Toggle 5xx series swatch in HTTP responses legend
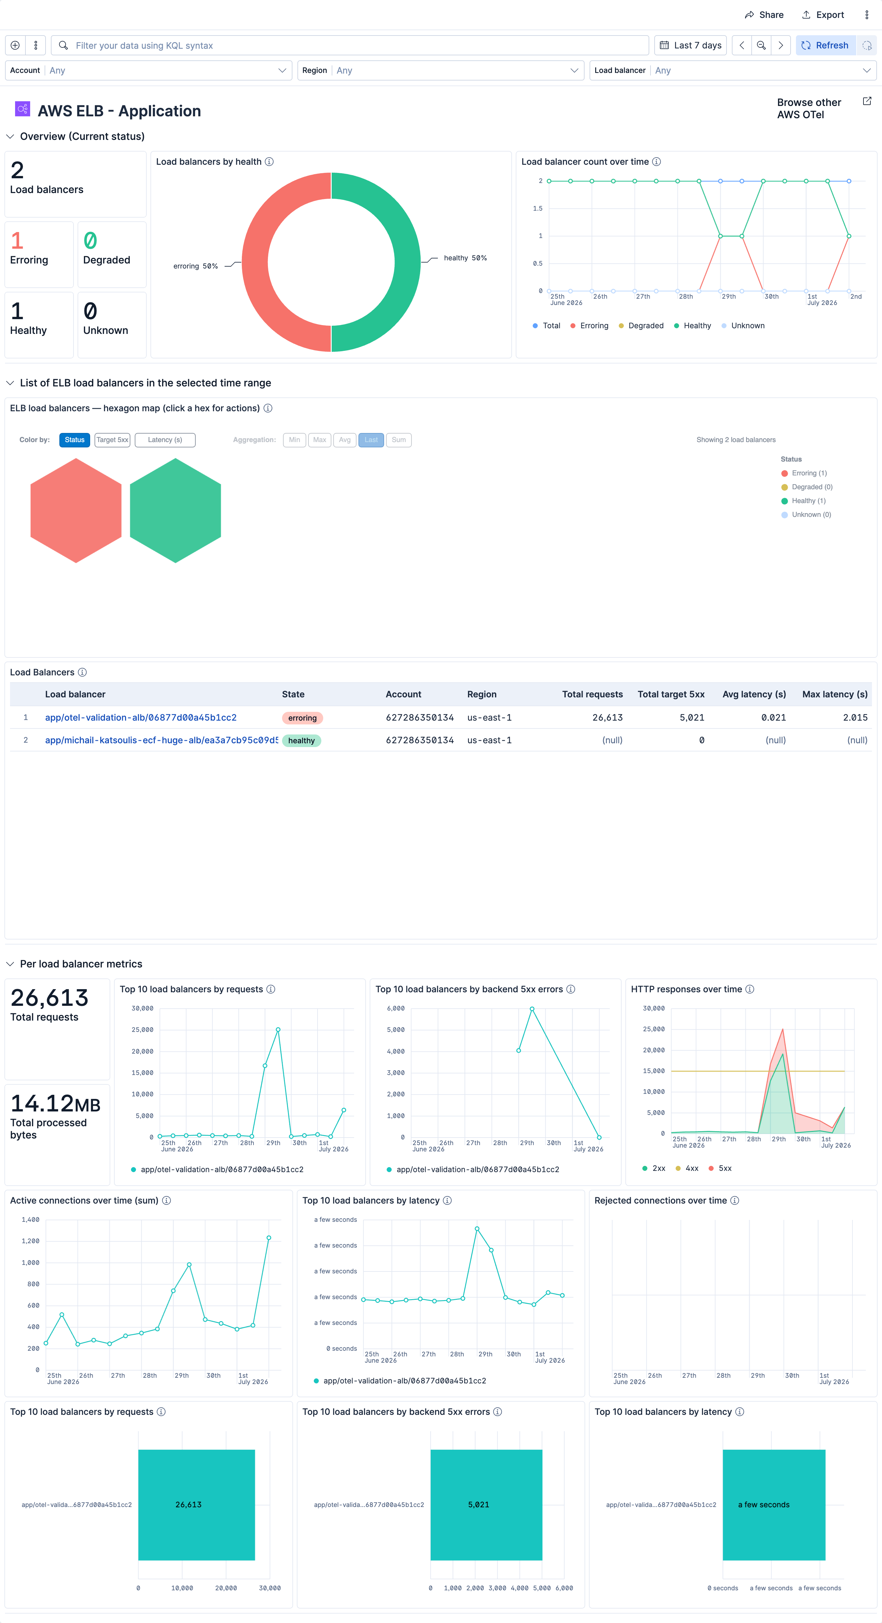Image resolution: width=882 pixels, height=1623 pixels. tap(711, 1168)
